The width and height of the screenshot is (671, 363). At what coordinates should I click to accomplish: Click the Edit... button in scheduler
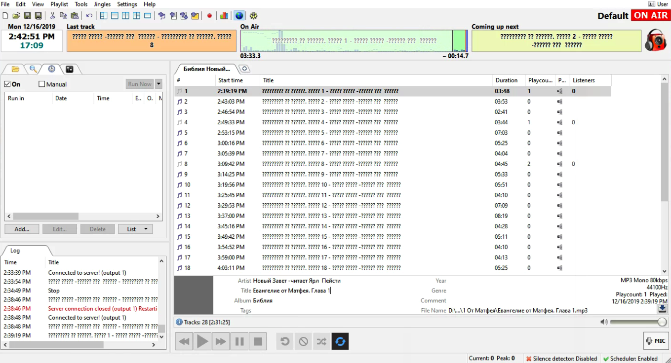pos(60,229)
